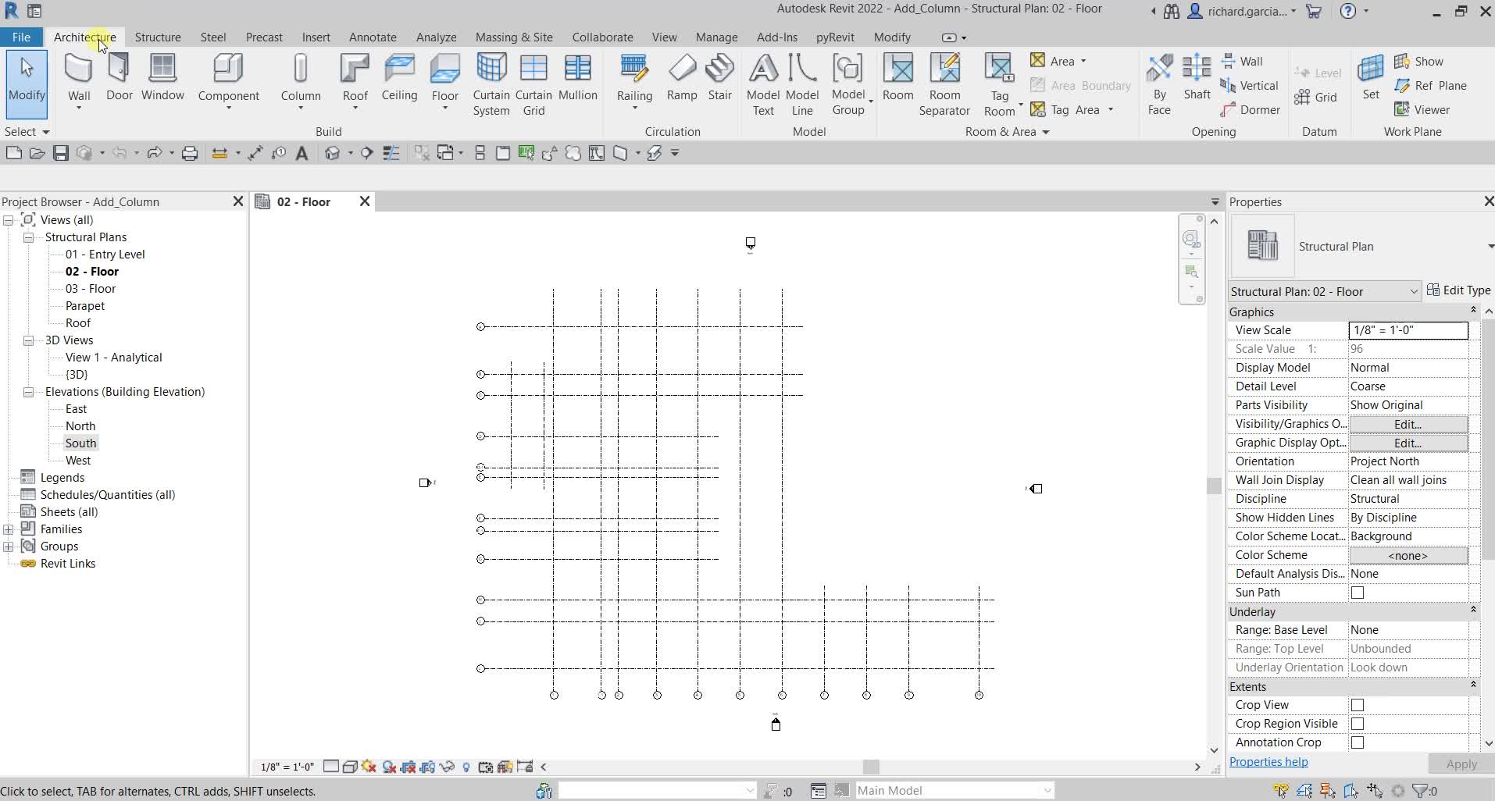Toggle Sun Path on
The image size is (1495, 801).
point(1356,592)
